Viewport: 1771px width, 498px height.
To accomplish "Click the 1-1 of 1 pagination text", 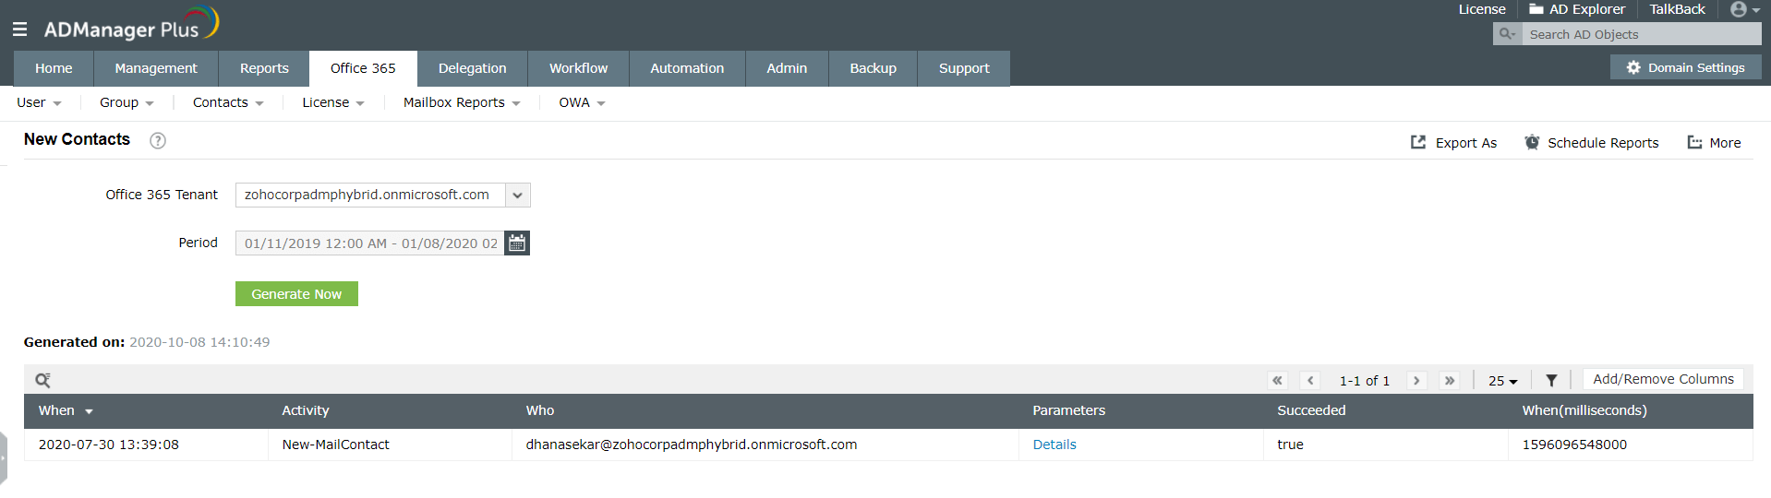I will (1365, 380).
